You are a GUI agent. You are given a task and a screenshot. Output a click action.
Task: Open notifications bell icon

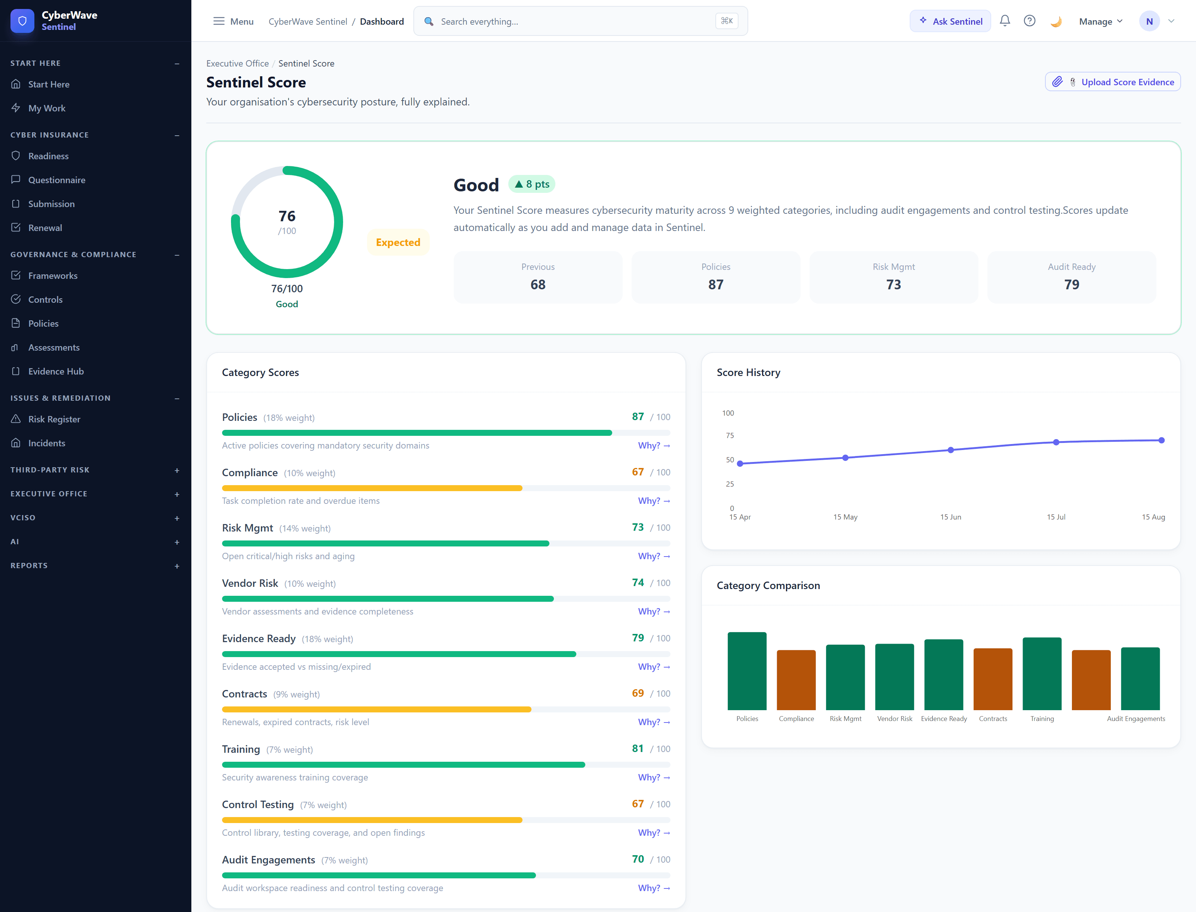(x=1005, y=21)
